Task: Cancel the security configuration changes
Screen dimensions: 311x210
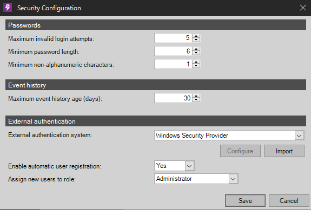Action: point(289,200)
